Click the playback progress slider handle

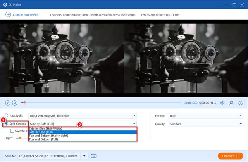point(24,103)
